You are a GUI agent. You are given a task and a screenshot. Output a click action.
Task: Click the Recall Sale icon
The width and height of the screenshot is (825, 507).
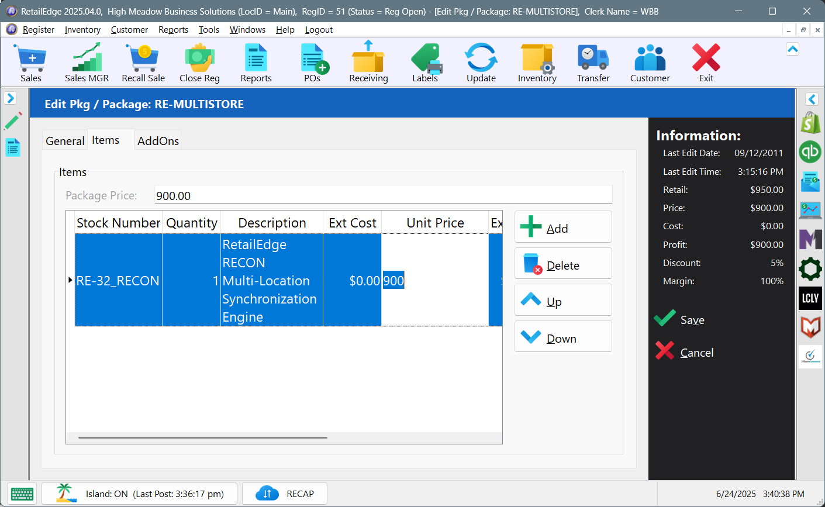click(143, 63)
